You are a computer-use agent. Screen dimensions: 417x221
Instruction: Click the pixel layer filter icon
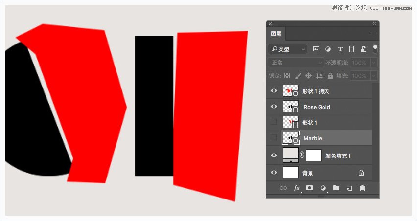coord(316,49)
